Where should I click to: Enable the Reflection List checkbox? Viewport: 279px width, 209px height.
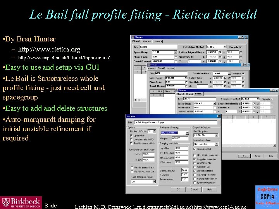[x=195, y=167]
